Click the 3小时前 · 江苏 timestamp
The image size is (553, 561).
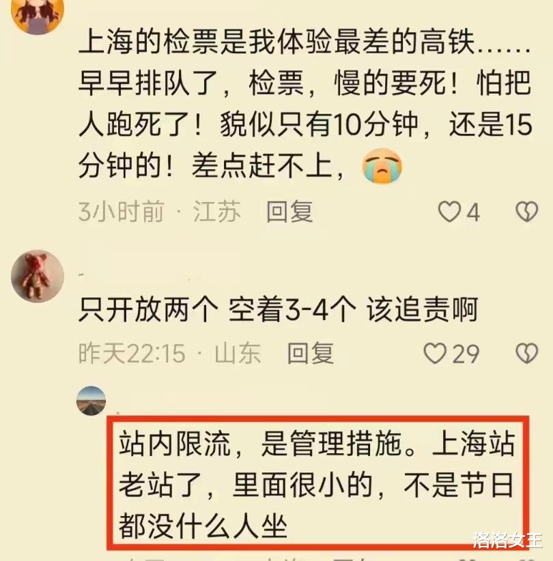[x=159, y=212]
